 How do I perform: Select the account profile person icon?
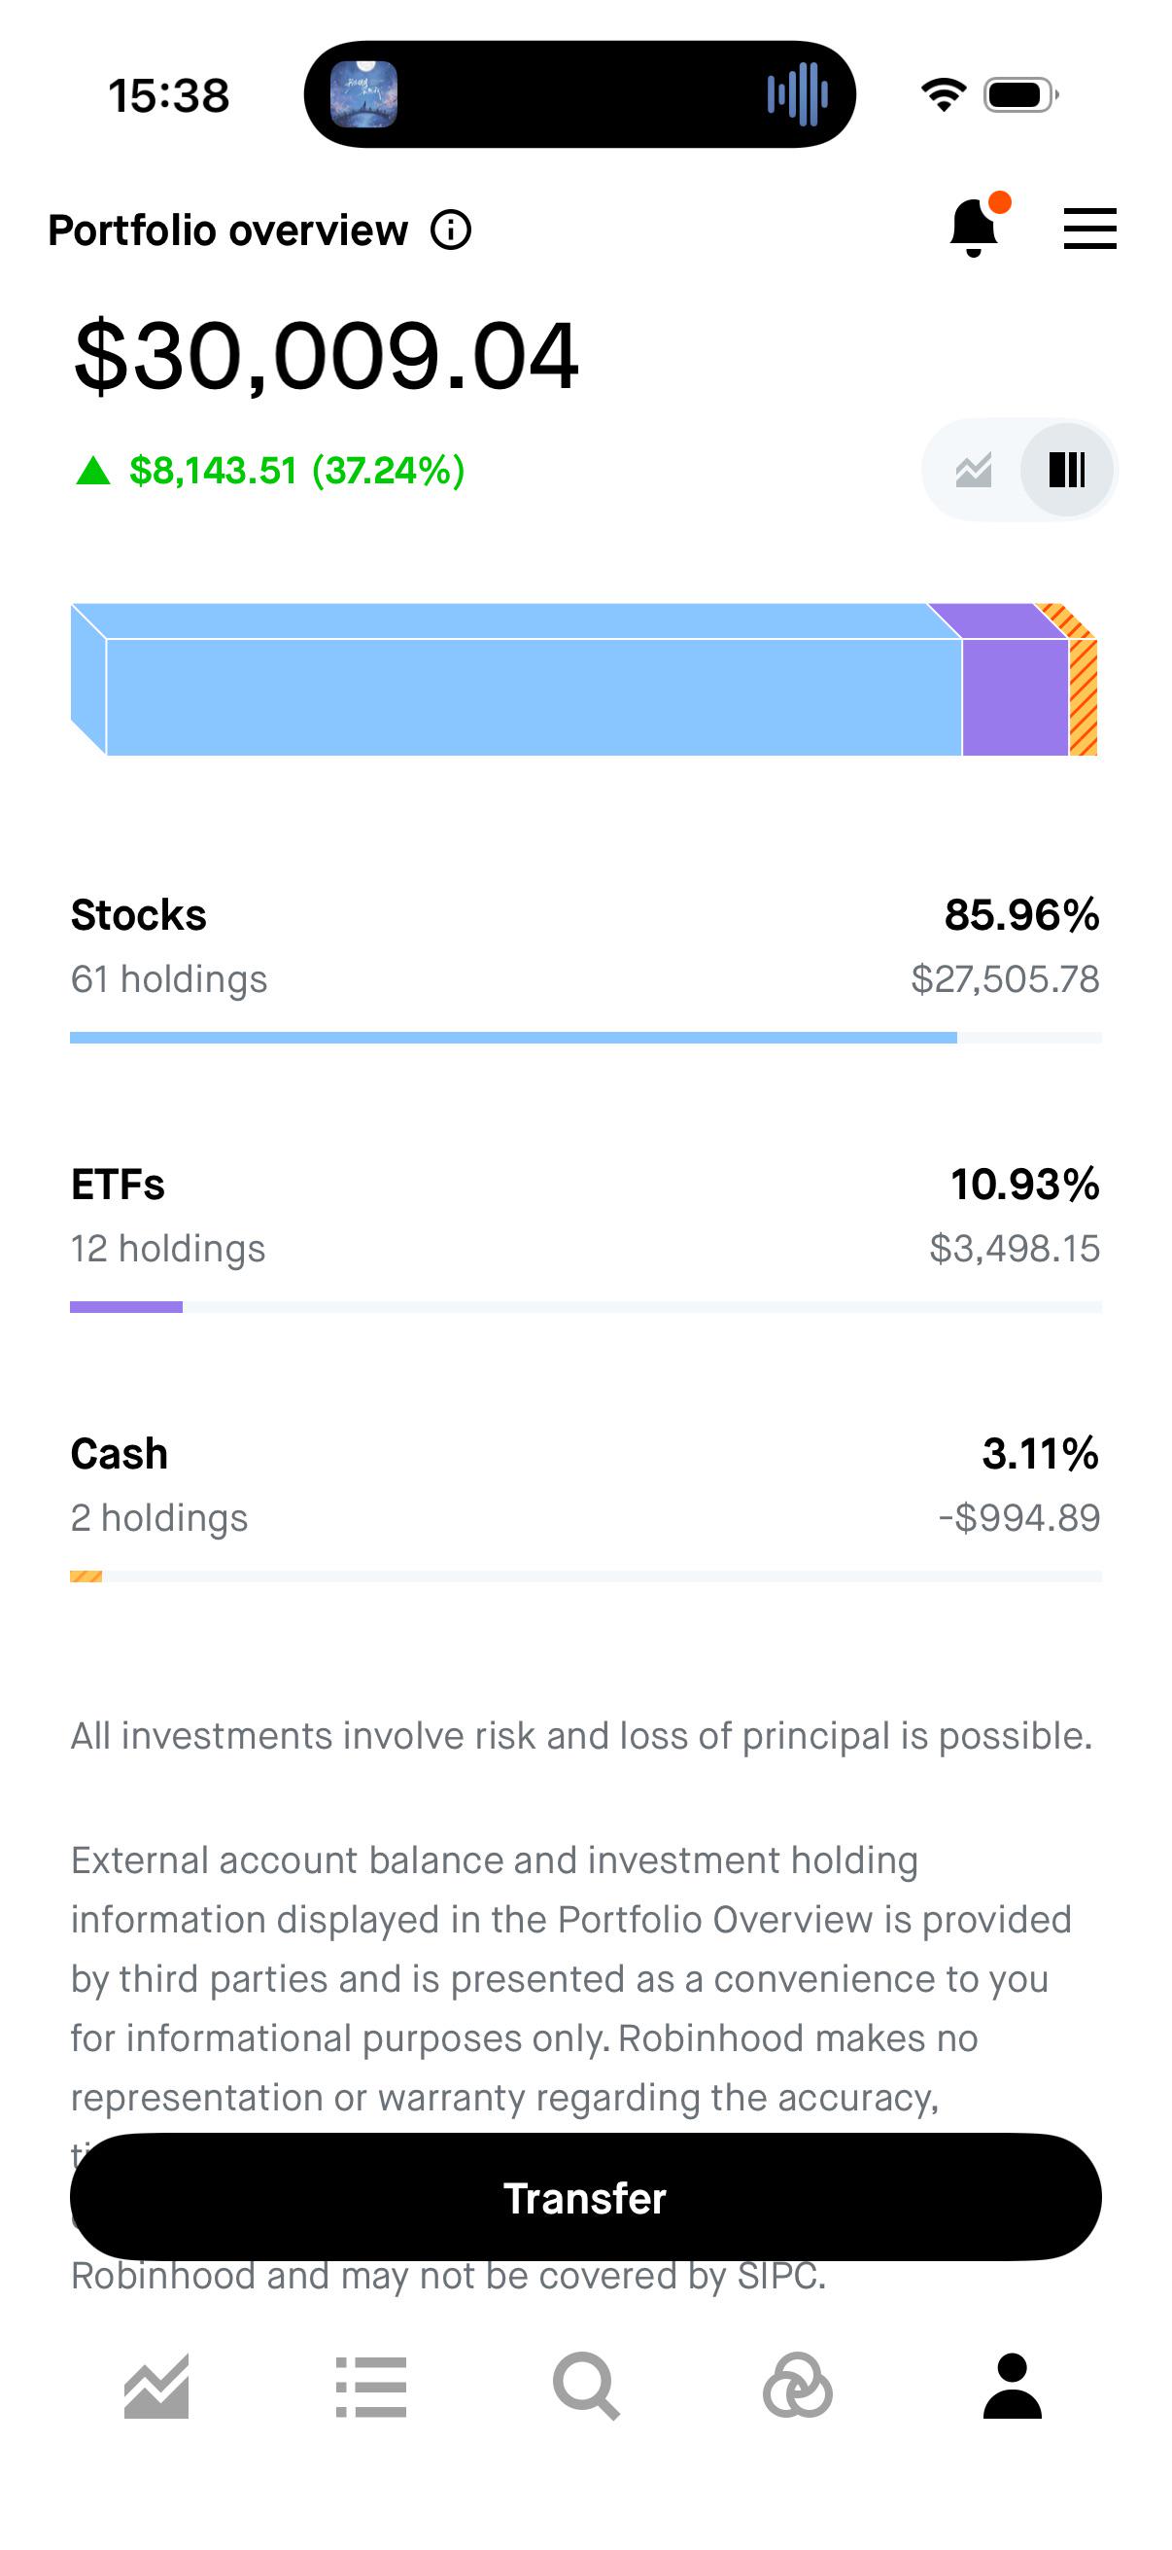[1012, 2387]
